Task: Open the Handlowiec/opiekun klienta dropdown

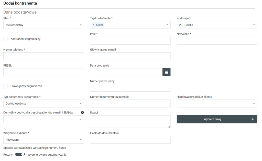Action: tap(217, 104)
